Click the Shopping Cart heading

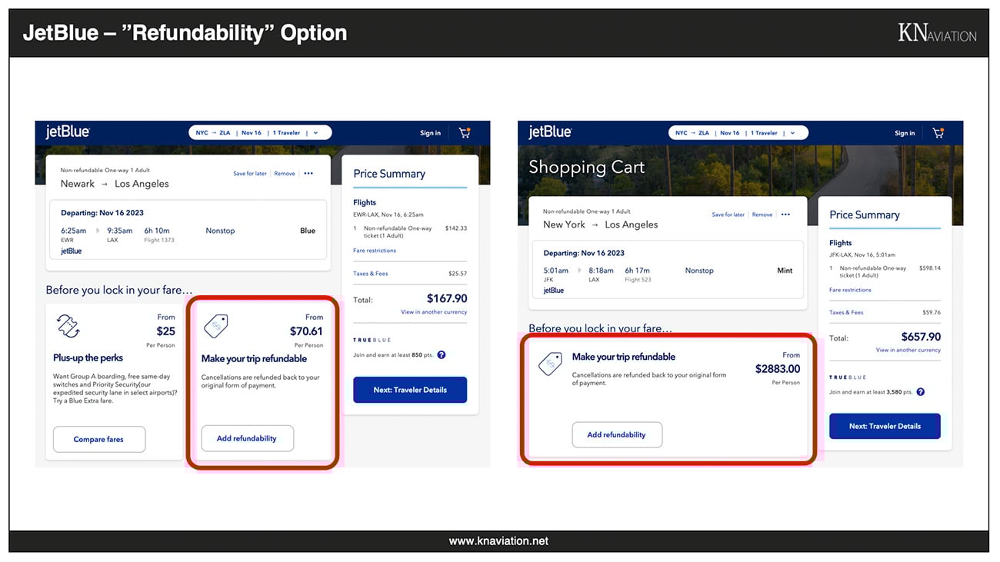pos(587,168)
